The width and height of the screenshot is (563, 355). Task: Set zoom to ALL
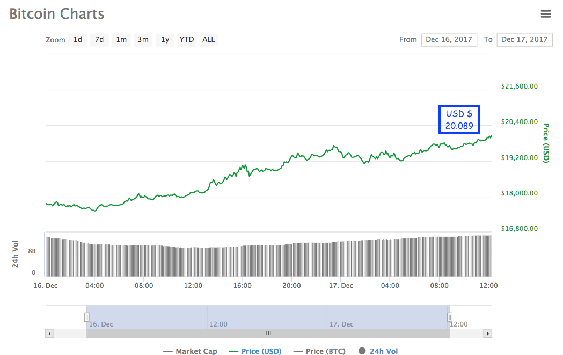209,40
